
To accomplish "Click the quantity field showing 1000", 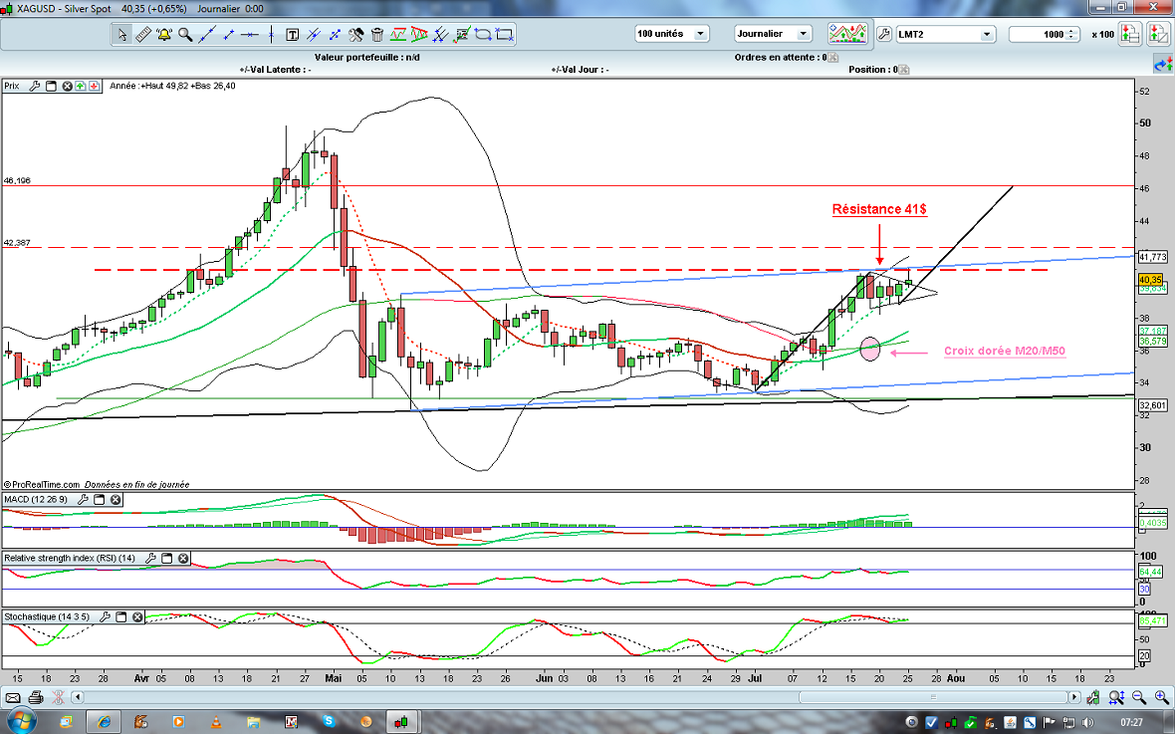I will coord(1043,34).
